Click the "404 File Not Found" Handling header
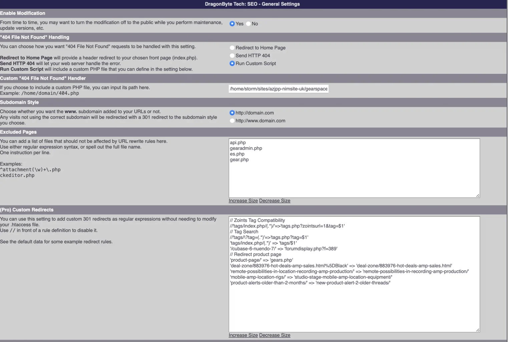Viewport: 508px width, 342px height. coord(35,37)
